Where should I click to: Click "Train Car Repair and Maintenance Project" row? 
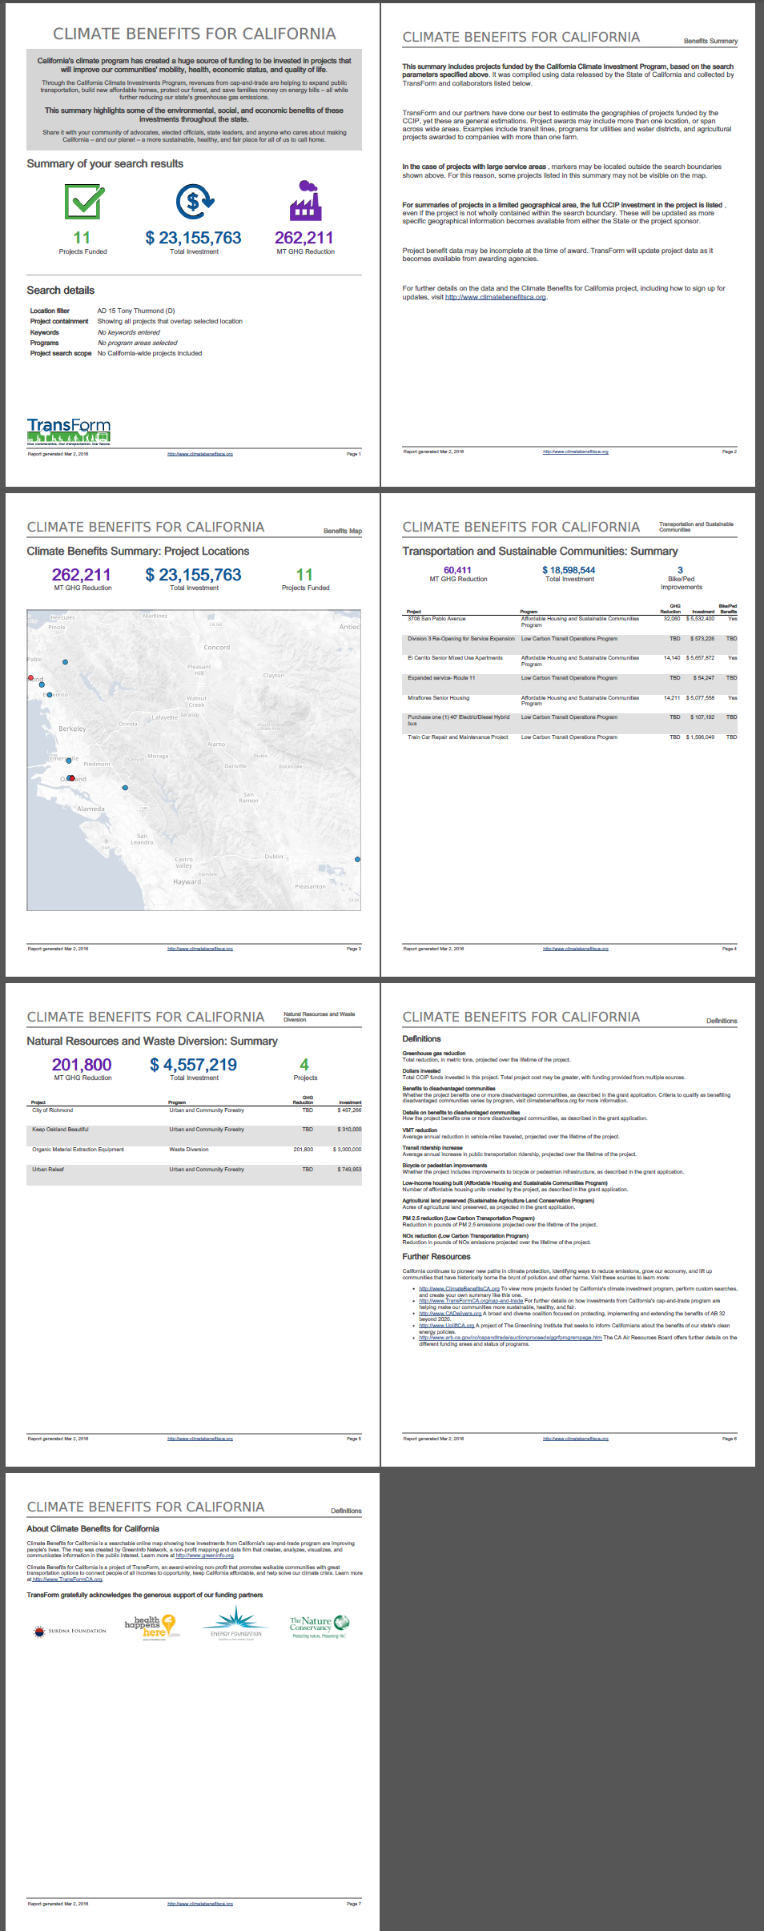(569, 737)
